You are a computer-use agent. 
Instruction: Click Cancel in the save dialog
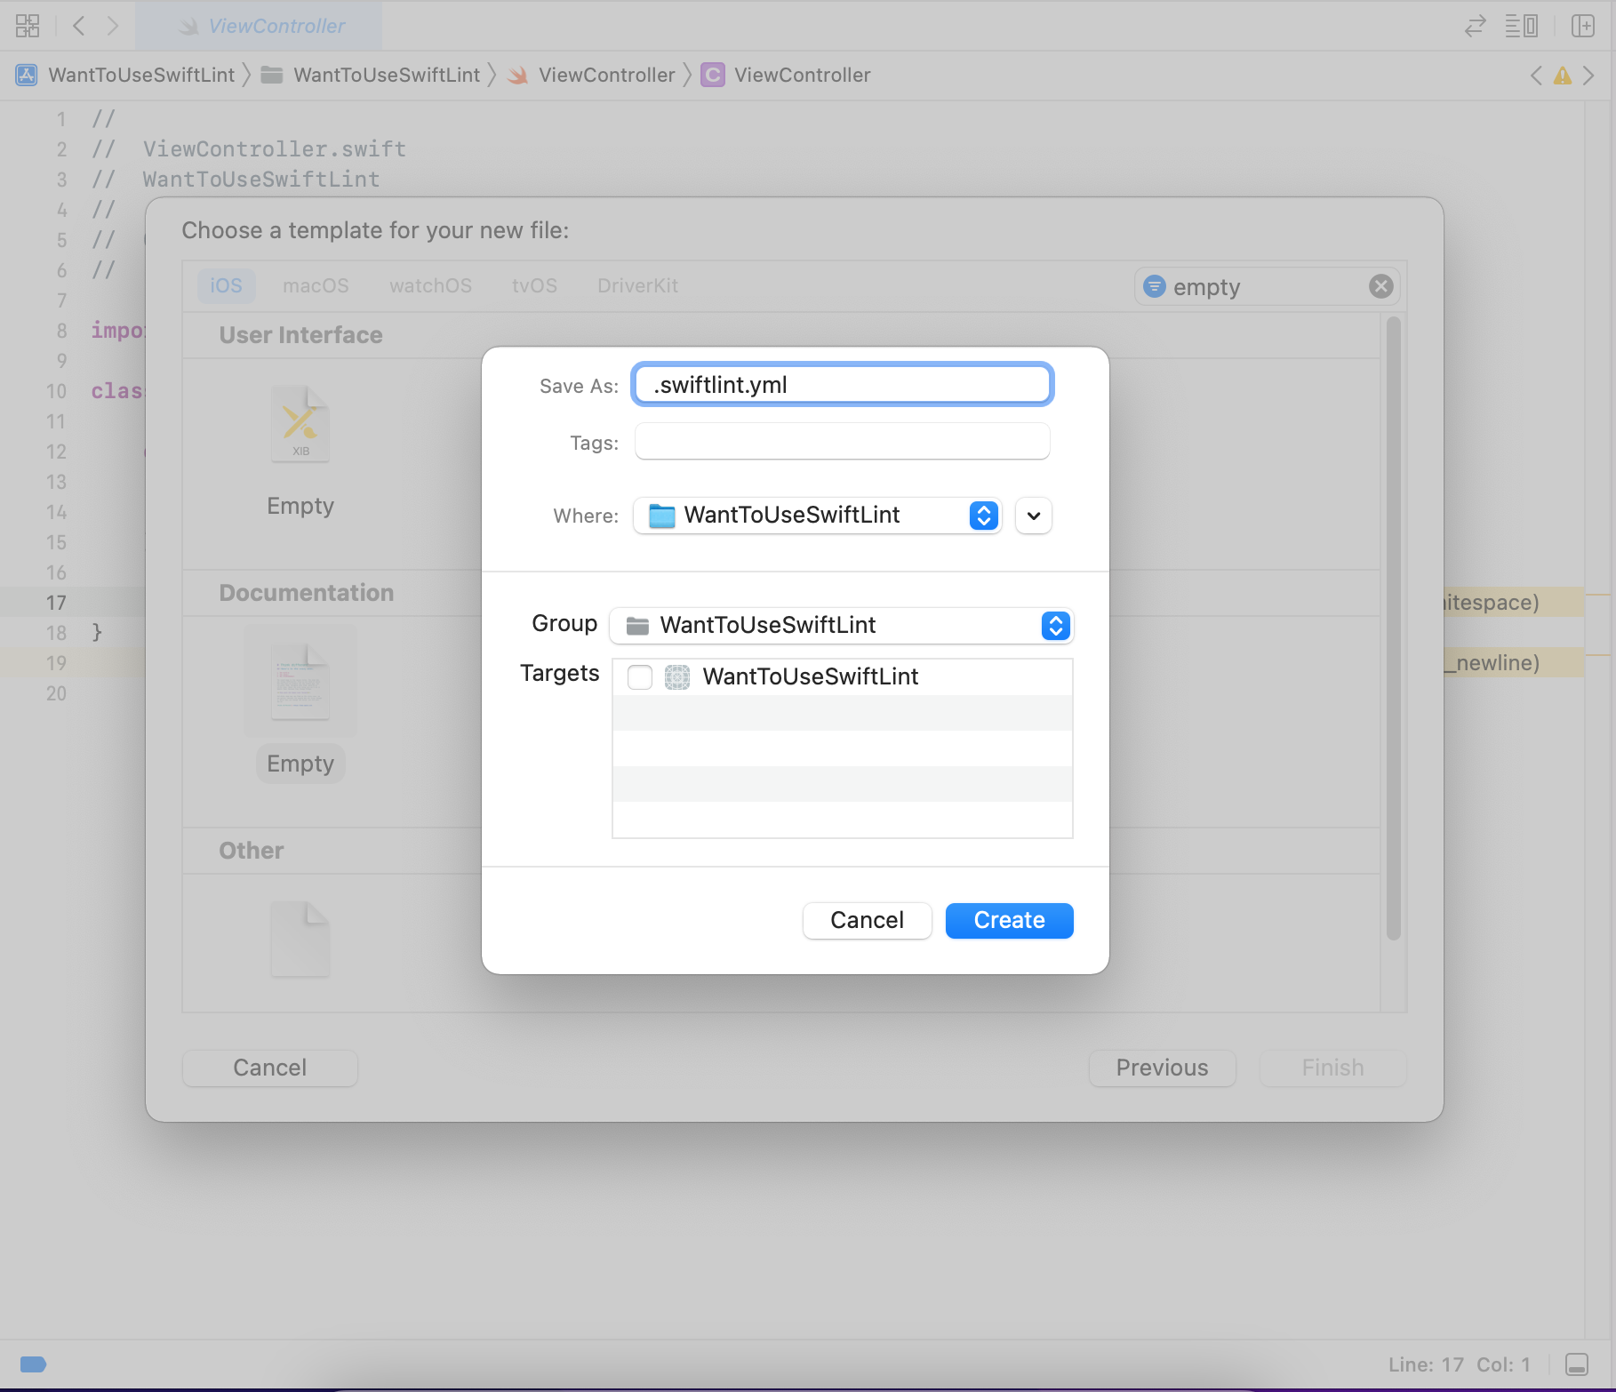click(x=867, y=921)
